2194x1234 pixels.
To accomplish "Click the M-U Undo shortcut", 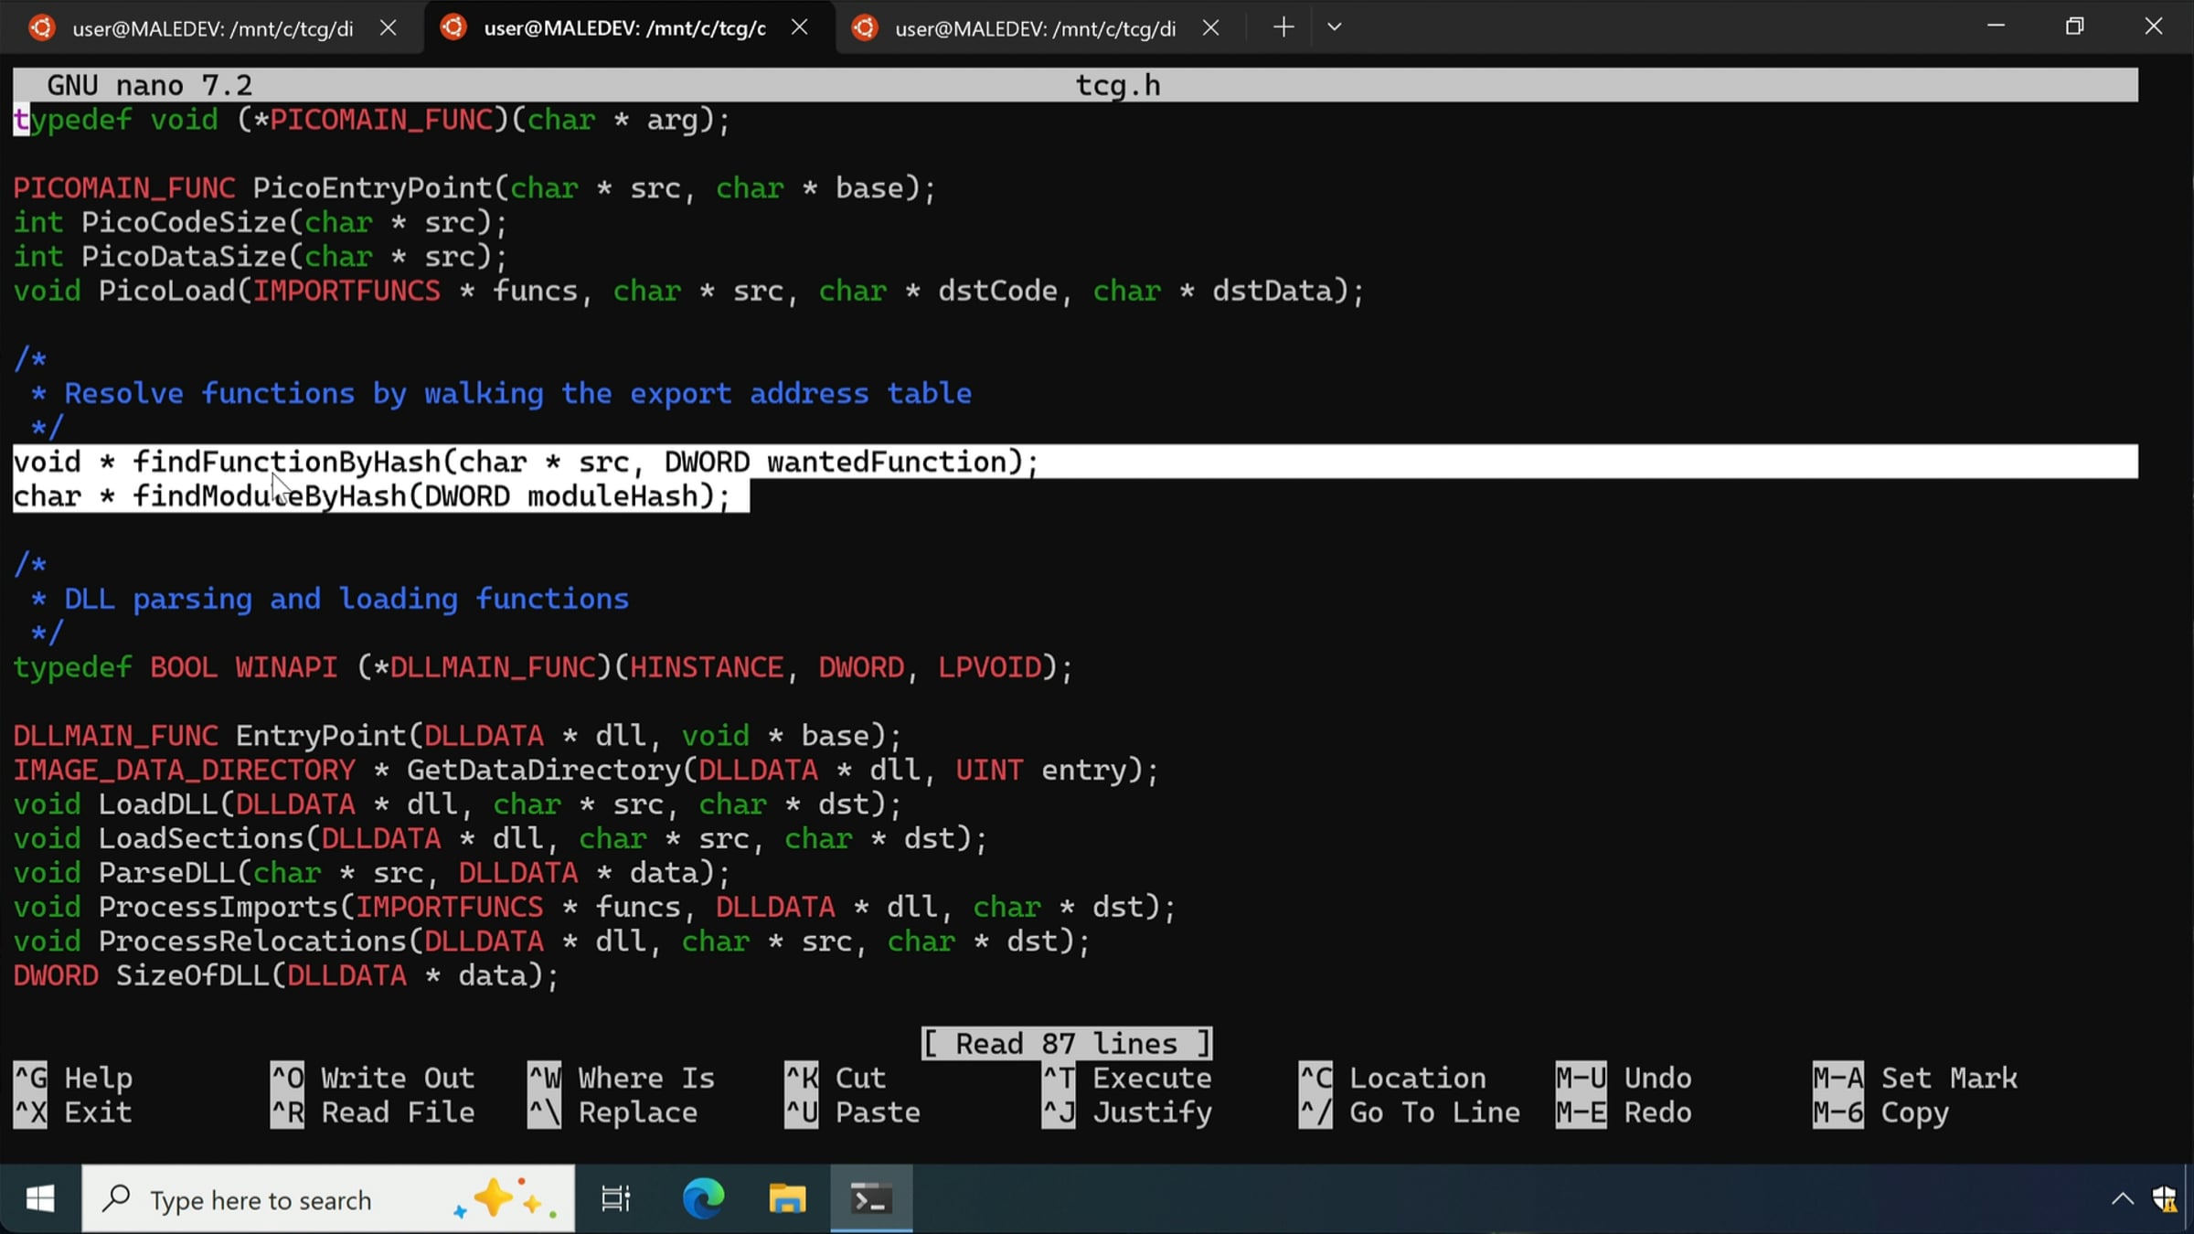I will point(1624,1078).
